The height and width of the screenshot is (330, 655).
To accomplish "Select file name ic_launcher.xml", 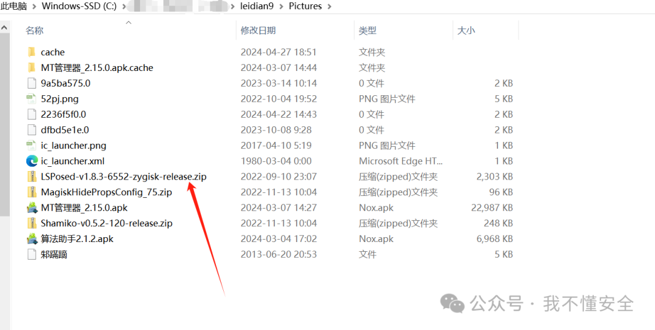I will click(x=73, y=161).
